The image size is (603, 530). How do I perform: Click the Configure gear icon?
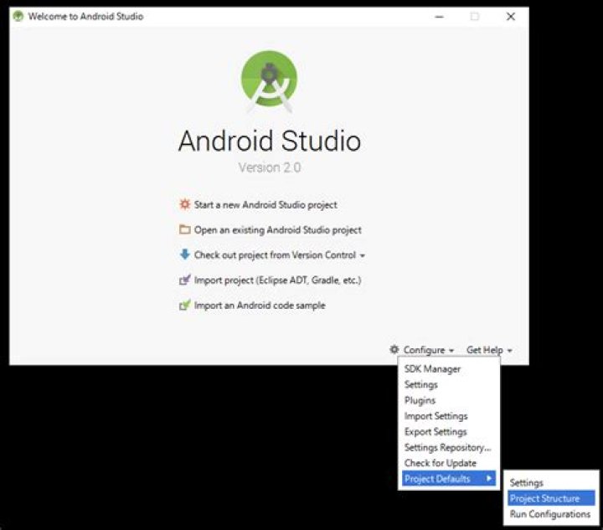click(x=394, y=350)
